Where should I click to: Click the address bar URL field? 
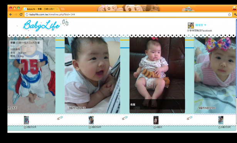tap(127, 15)
